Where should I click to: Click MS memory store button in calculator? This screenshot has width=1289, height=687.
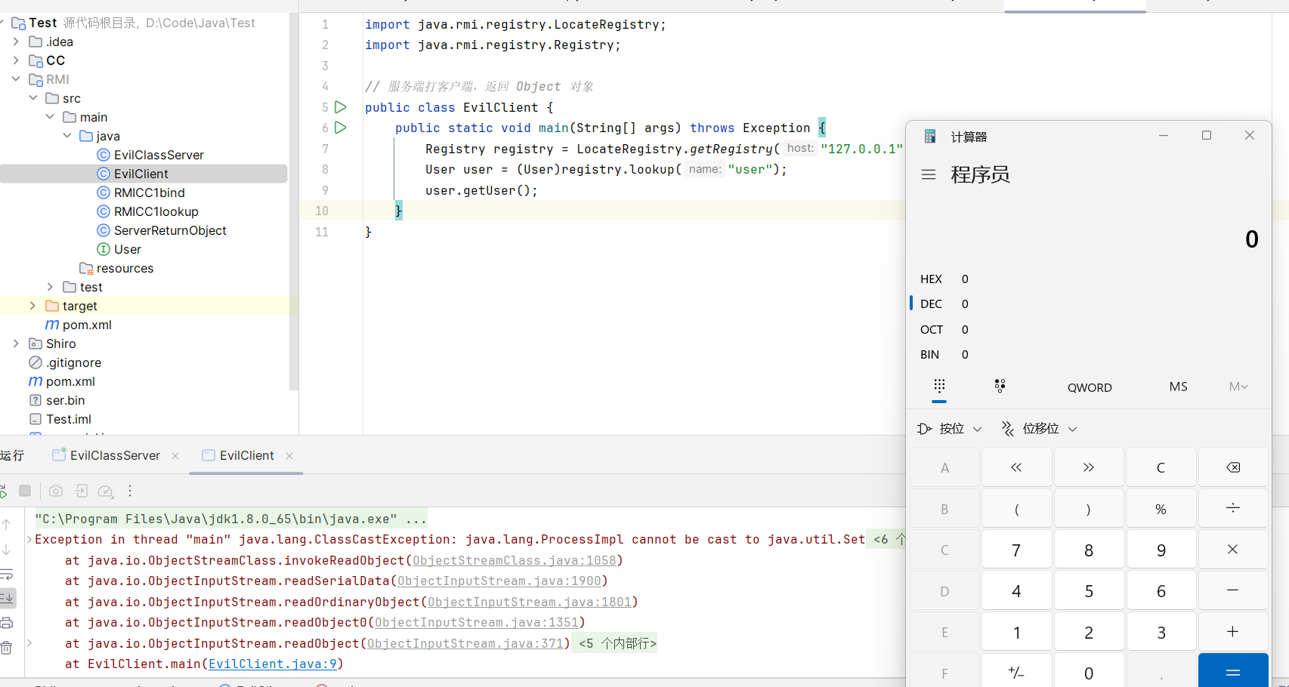(1179, 387)
